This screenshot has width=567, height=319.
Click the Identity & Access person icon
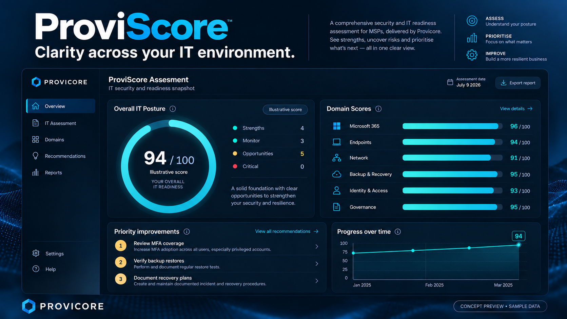click(337, 191)
